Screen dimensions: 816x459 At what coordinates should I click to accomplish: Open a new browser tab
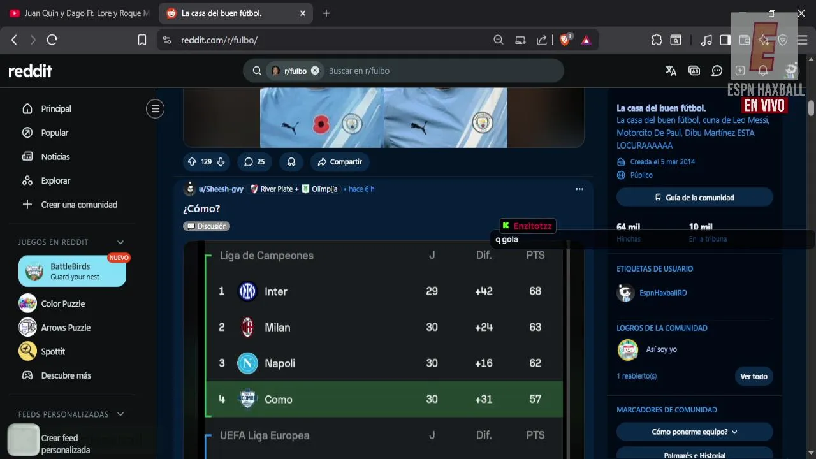coord(326,13)
